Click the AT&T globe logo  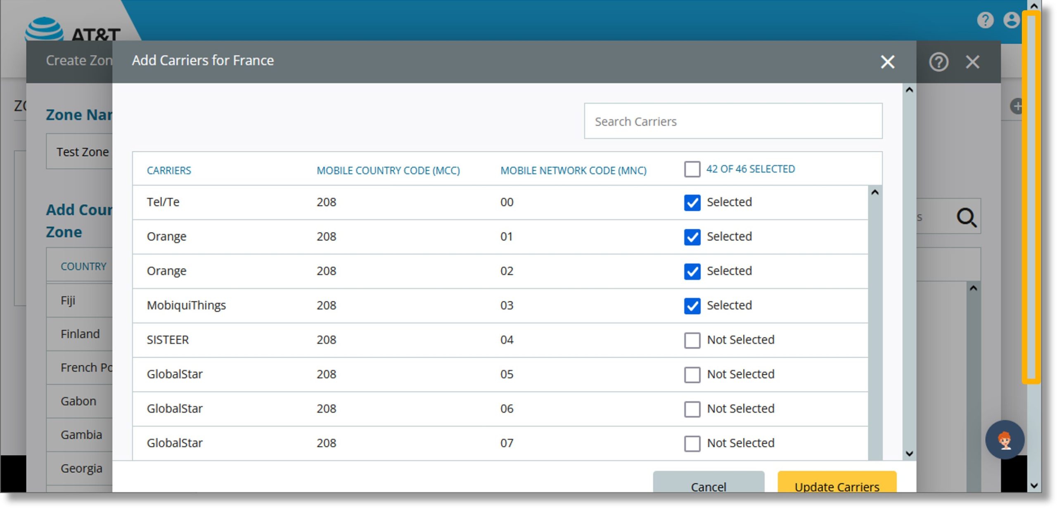tap(44, 29)
